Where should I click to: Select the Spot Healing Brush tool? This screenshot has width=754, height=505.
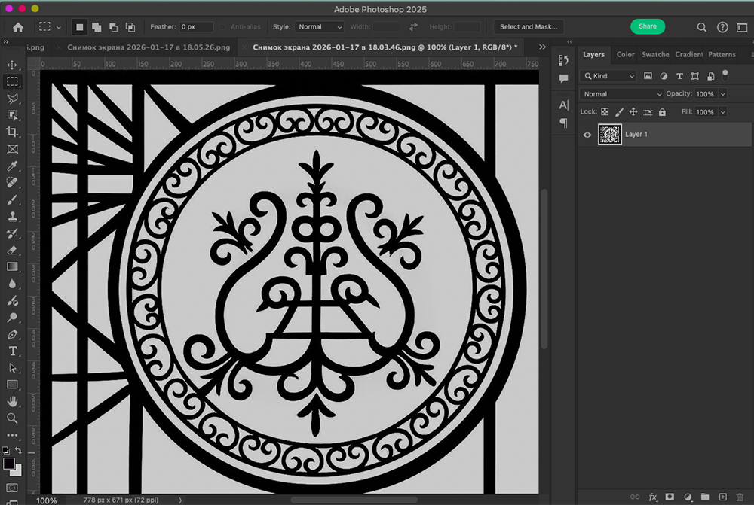pos(12,183)
